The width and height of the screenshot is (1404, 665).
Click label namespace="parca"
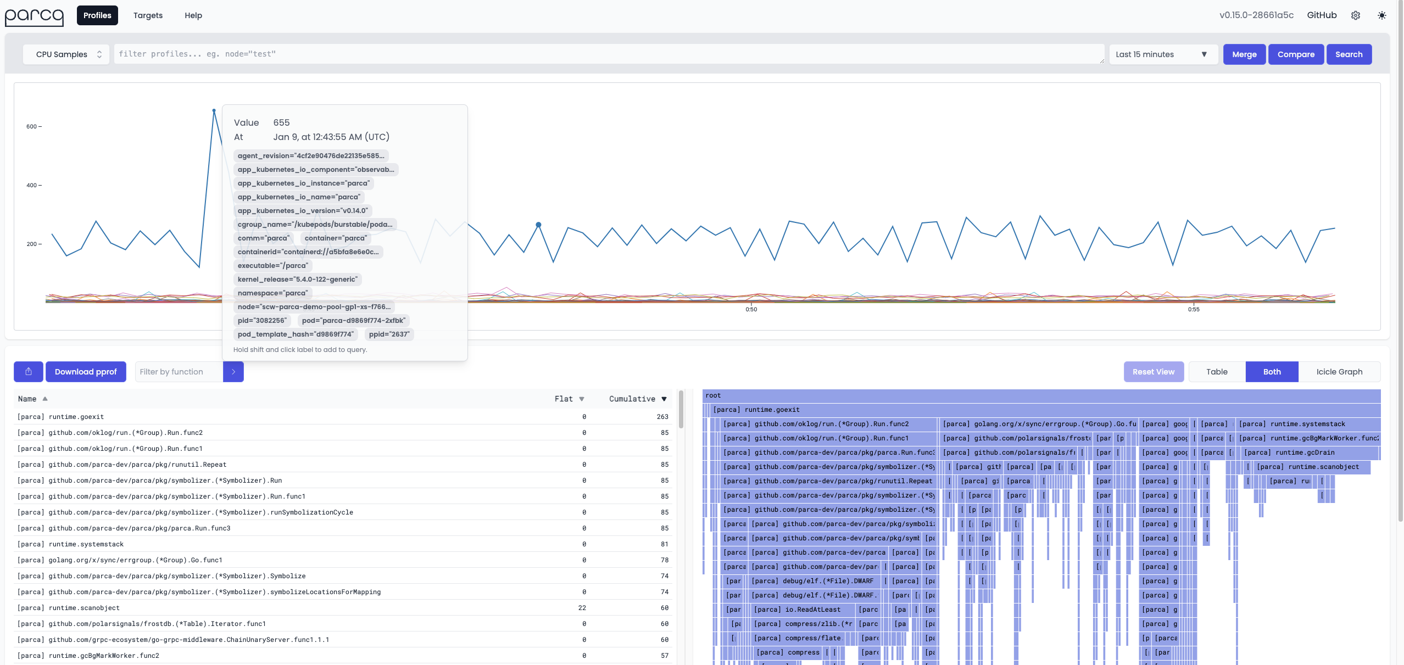tap(272, 293)
